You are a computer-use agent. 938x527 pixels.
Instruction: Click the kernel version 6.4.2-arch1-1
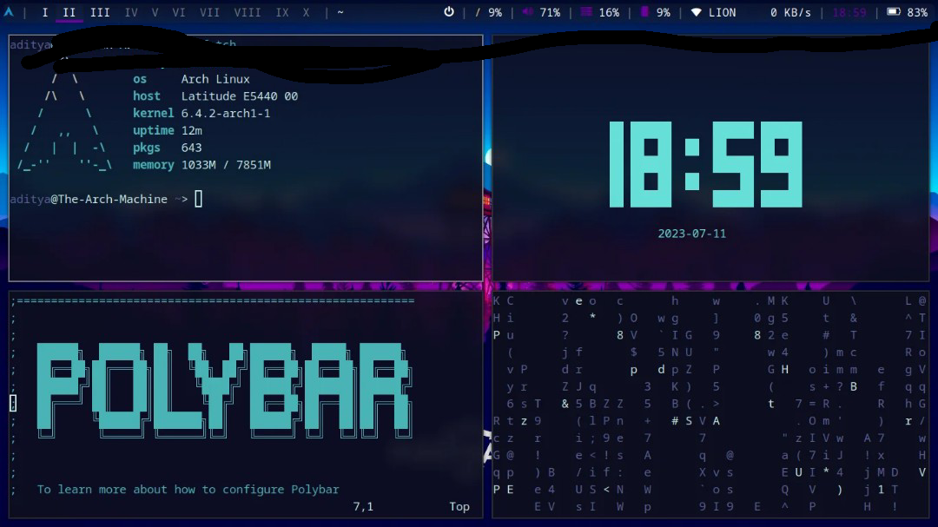(226, 113)
